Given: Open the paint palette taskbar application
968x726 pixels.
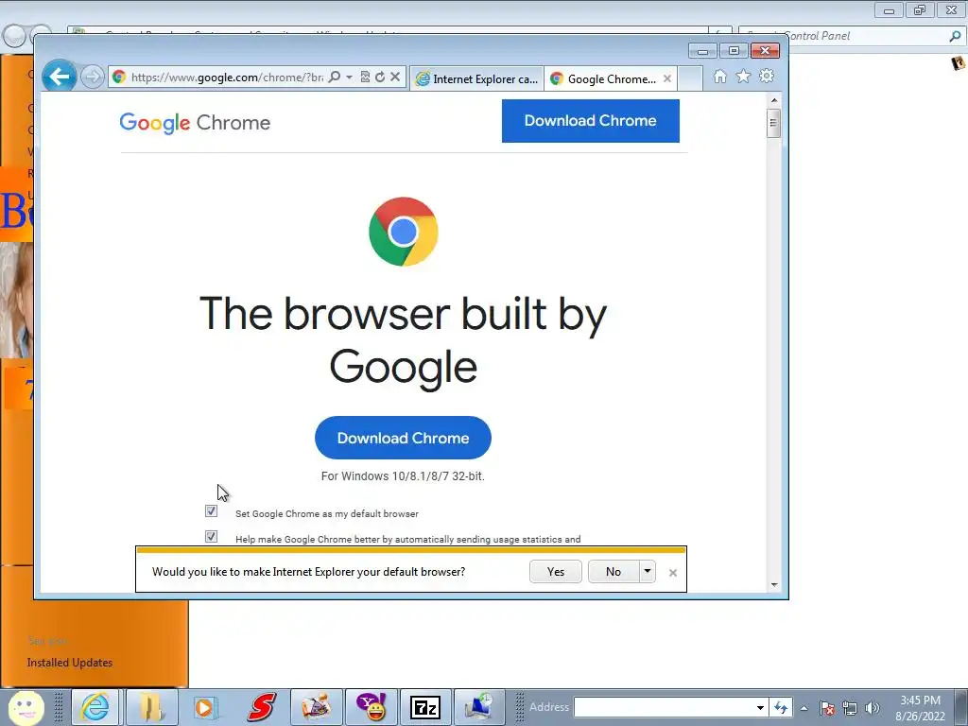Looking at the screenshot, I should click(x=316, y=707).
